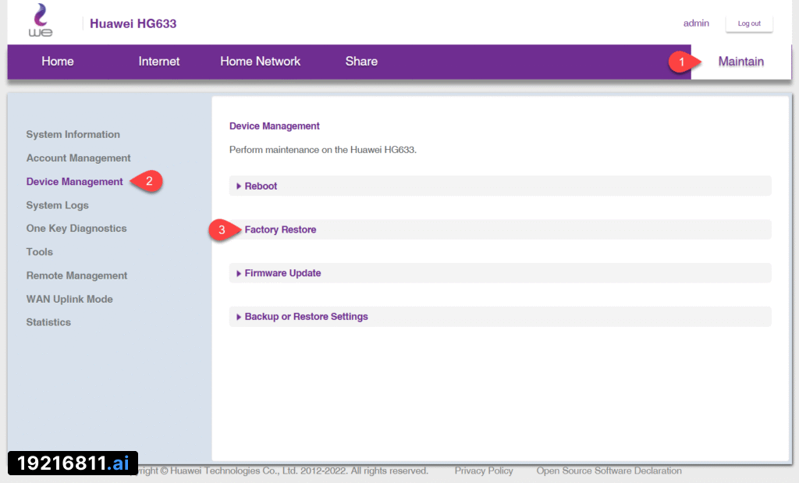The width and height of the screenshot is (799, 483).
Task: Open the Open Source Software Declaration link
Action: (609, 471)
